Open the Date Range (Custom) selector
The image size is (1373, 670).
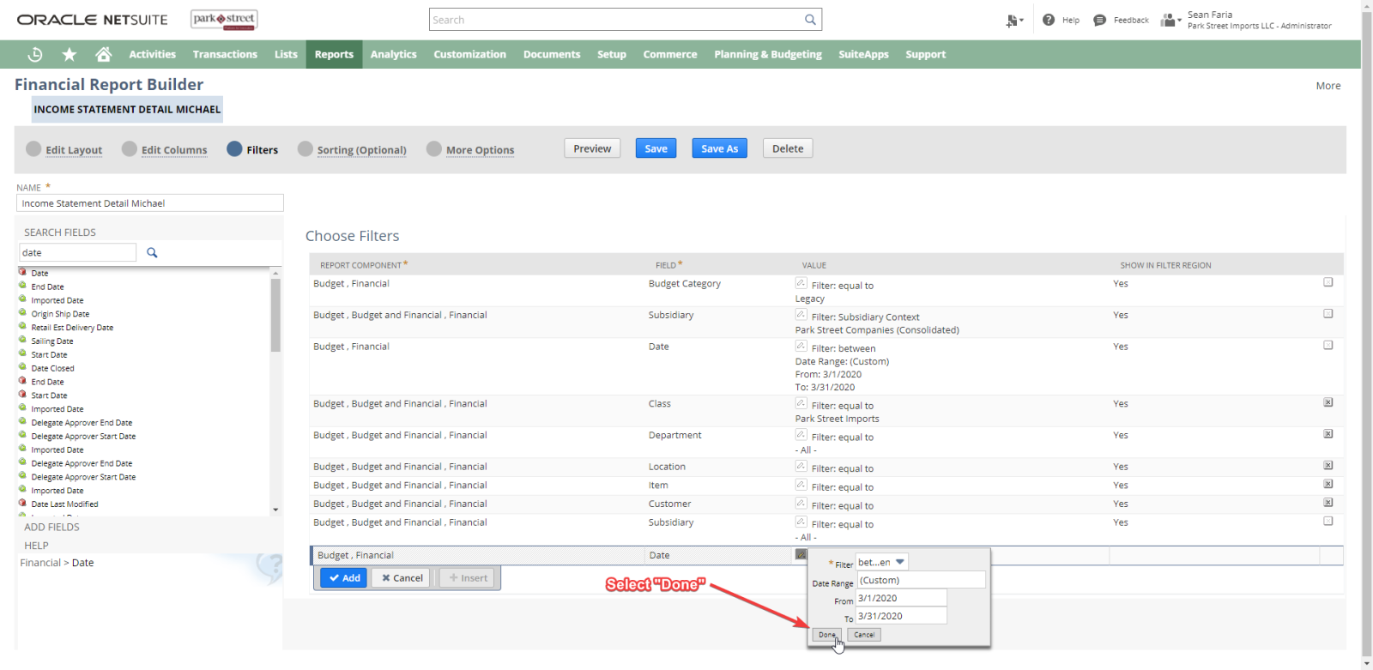(x=921, y=580)
